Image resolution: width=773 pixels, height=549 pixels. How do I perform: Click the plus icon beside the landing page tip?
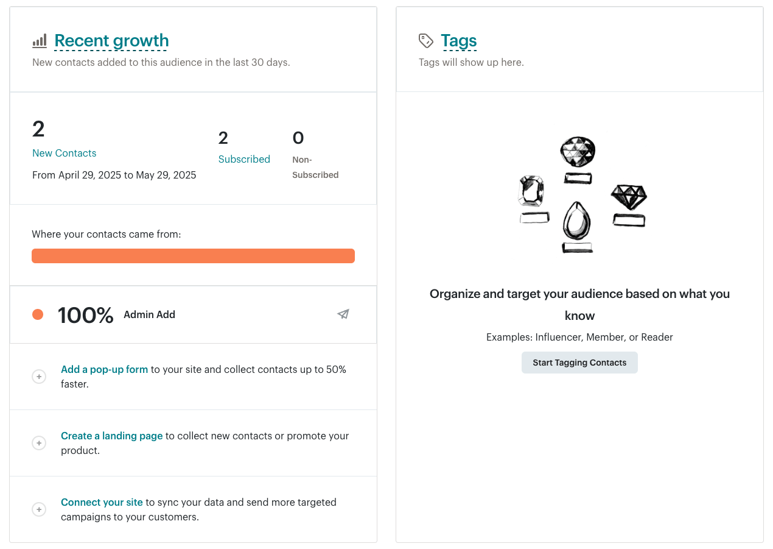(39, 443)
